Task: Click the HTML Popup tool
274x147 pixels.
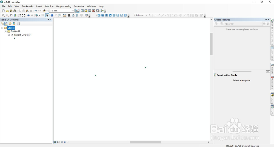Action: tap(59, 15)
